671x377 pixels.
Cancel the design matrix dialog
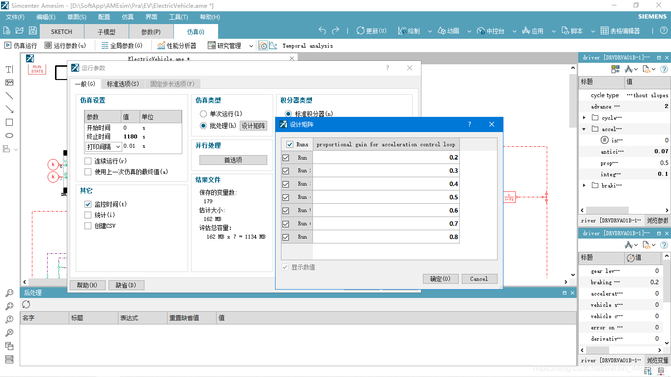479,279
